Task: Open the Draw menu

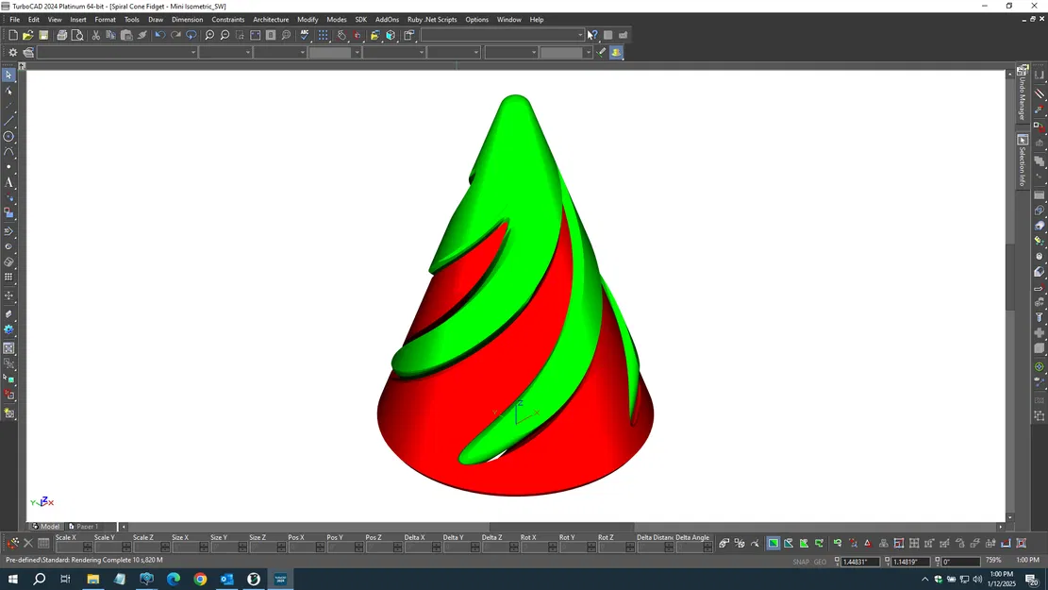Action: tap(156, 20)
